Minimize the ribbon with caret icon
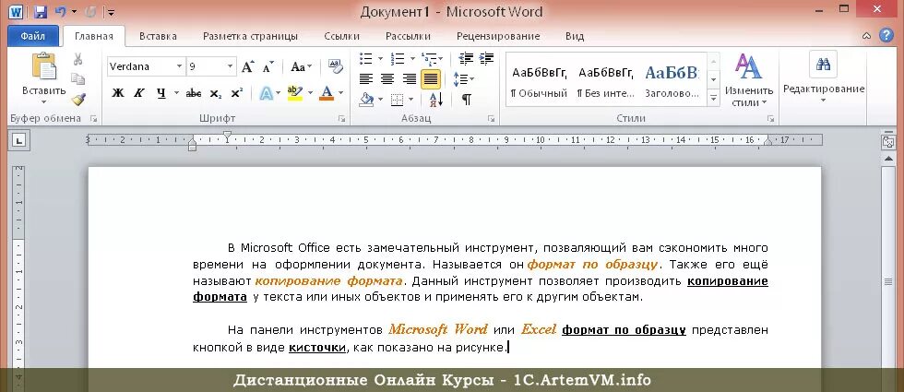Screen dimensions: 904x392 click(x=866, y=36)
